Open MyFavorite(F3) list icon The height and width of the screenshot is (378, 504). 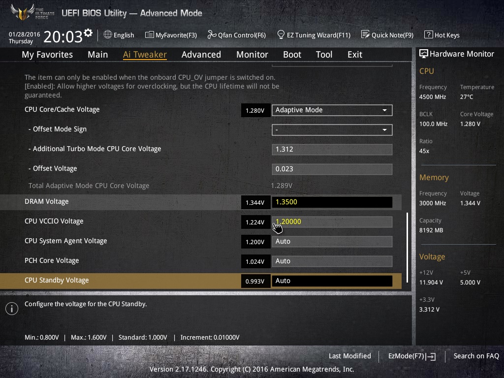(x=150, y=35)
